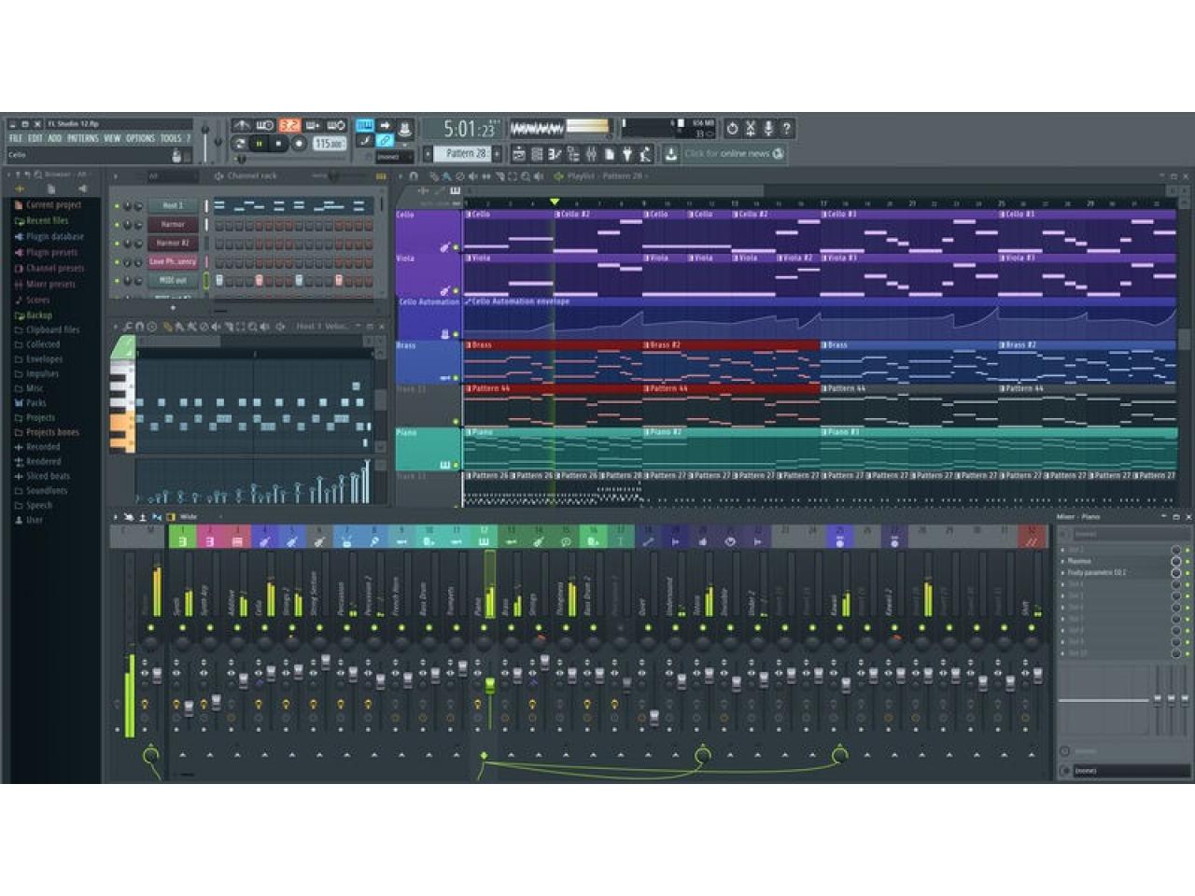The image size is (1195, 896).
Task: Open the VIEW menu
Action: click(112, 138)
